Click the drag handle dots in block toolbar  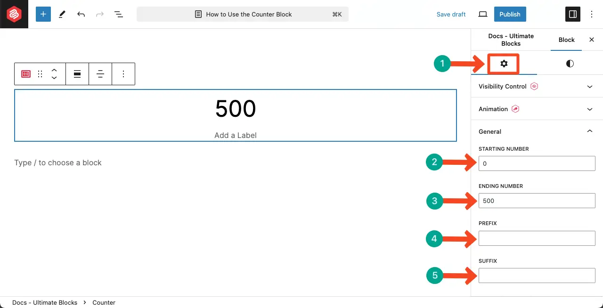tap(40, 74)
